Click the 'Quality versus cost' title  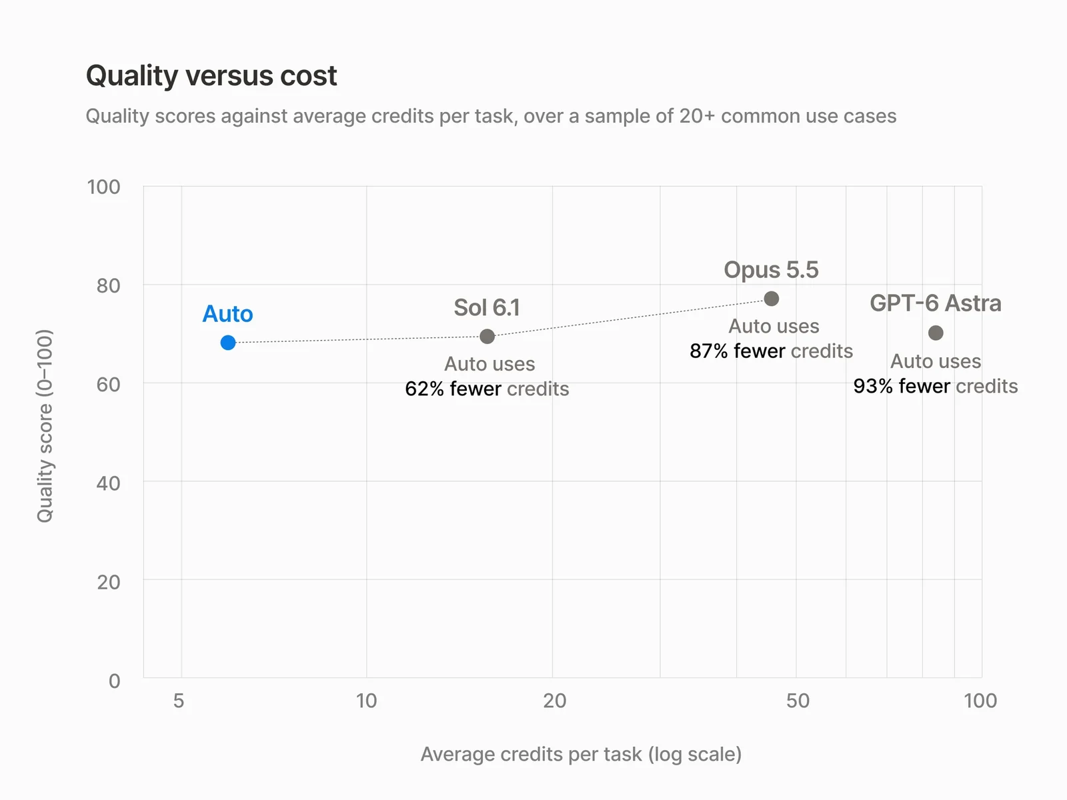[211, 76]
